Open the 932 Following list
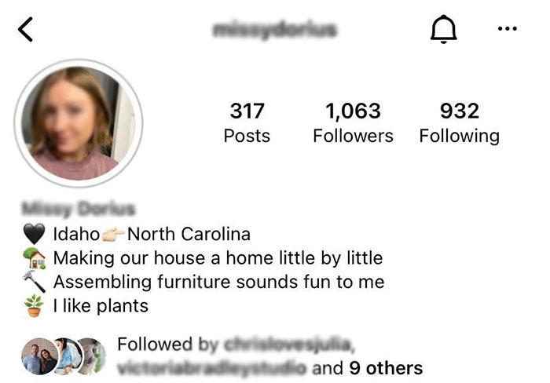 point(460,122)
